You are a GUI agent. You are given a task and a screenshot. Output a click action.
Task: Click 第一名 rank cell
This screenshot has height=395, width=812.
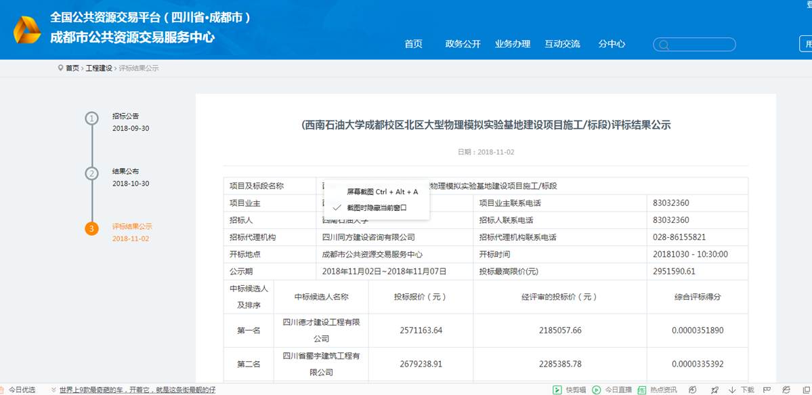pos(249,331)
